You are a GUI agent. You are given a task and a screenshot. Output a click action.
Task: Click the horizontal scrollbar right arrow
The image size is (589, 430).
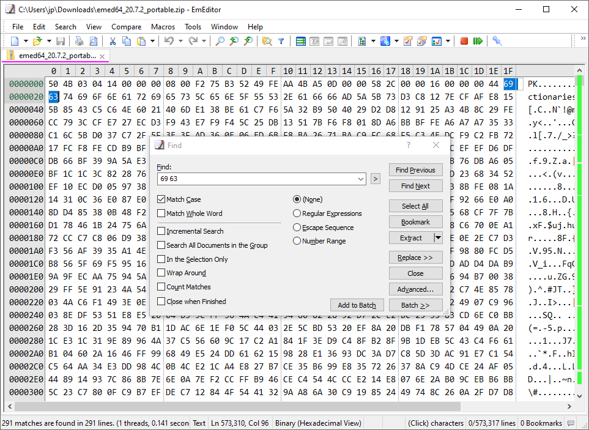tap(569, 406)
